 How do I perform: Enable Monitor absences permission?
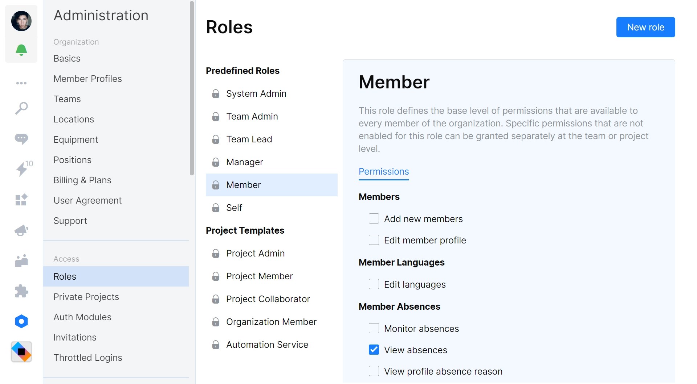[374, 328]
